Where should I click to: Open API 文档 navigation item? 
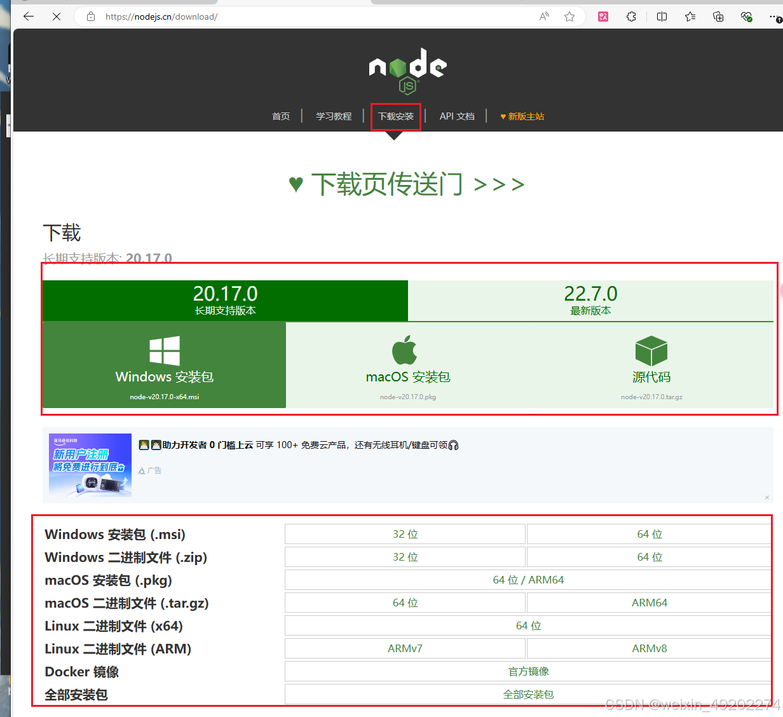[x=457, y=116]
